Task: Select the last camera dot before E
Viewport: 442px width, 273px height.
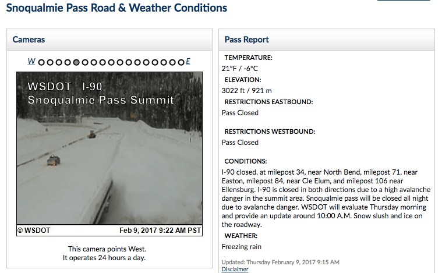Action: coord(181,62)
